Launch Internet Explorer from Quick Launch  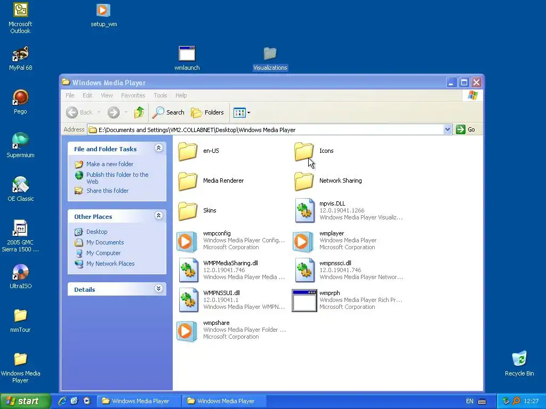tap(62, 401)
